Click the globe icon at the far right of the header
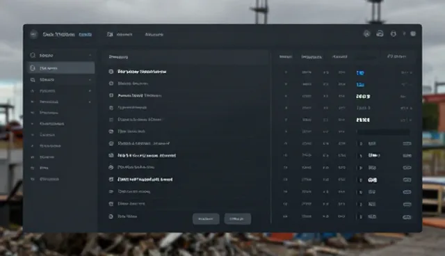The image size is (445, 256). pos(413,34)
